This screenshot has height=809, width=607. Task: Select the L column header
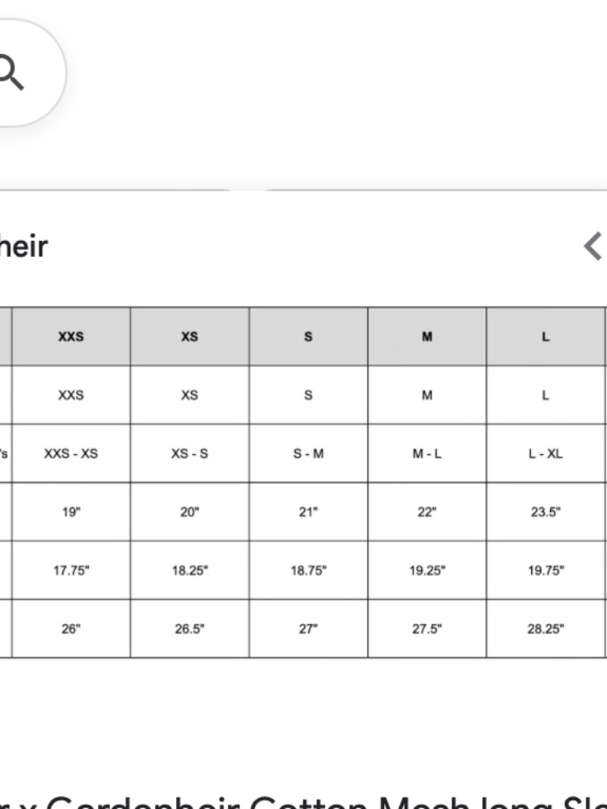[x=546, y=336]
